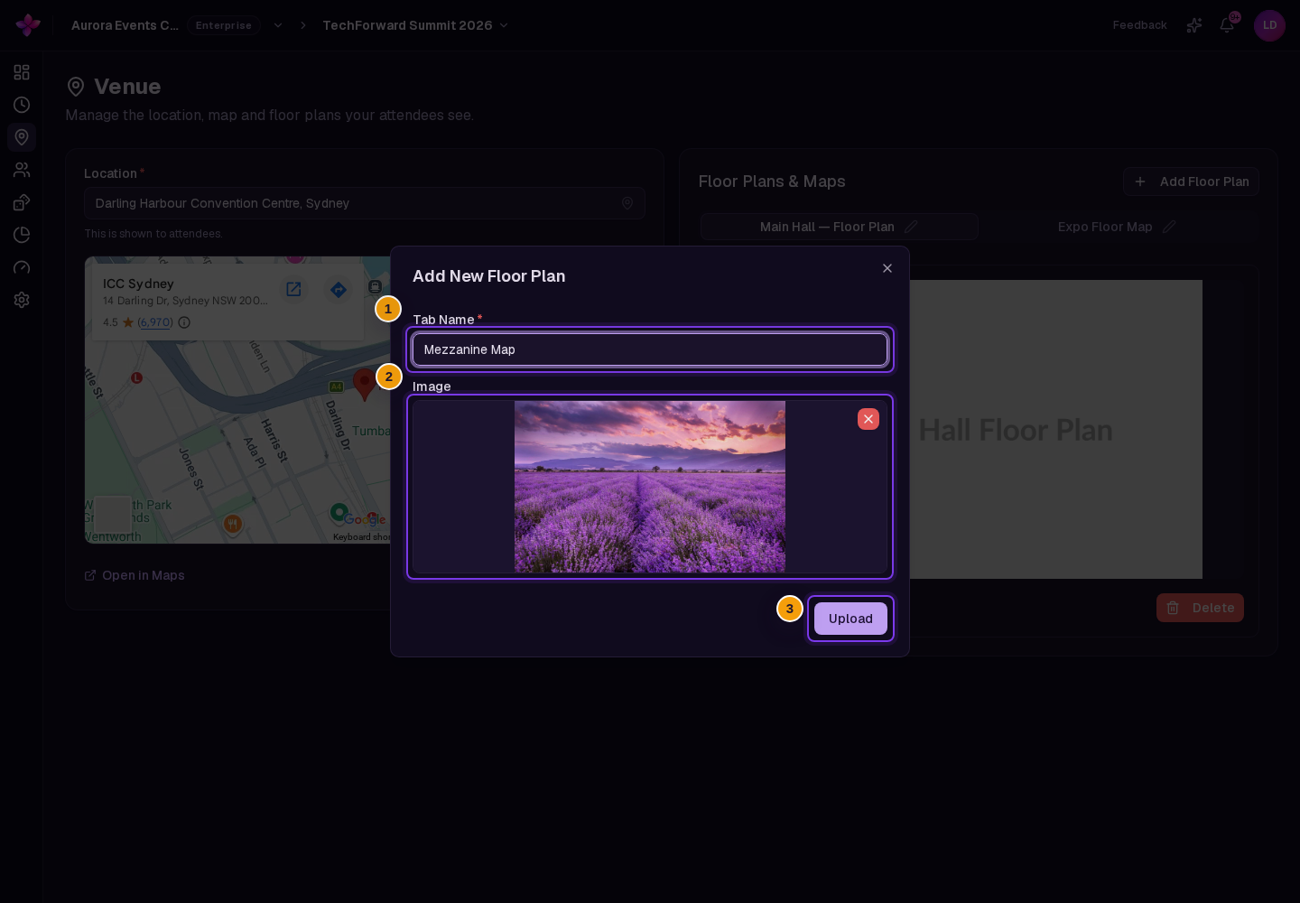
Task: Open the dashboard icon in sidebar
Action: [x=22, y=72]
